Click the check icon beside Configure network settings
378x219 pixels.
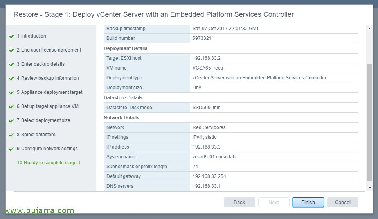[x=11, y=149]
